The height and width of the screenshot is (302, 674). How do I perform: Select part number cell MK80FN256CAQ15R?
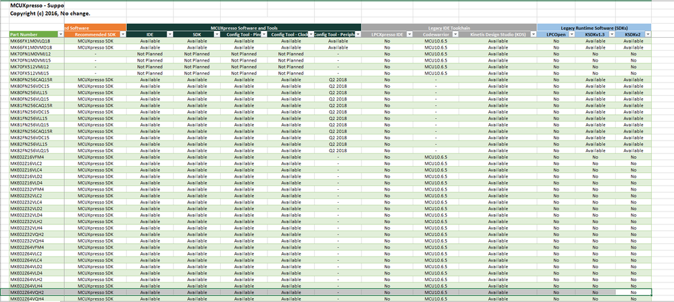pyautogui.click(x=36, y=80)
